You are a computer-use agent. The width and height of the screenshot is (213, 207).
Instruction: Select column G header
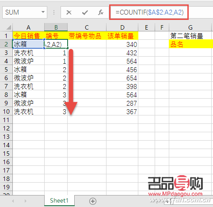190,27
